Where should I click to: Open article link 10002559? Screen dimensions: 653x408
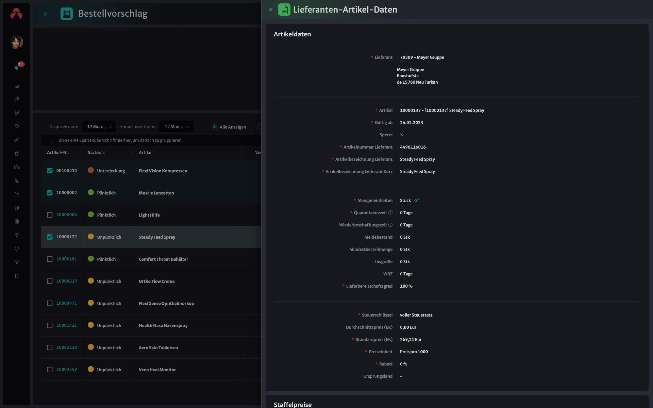coord(67,370)
